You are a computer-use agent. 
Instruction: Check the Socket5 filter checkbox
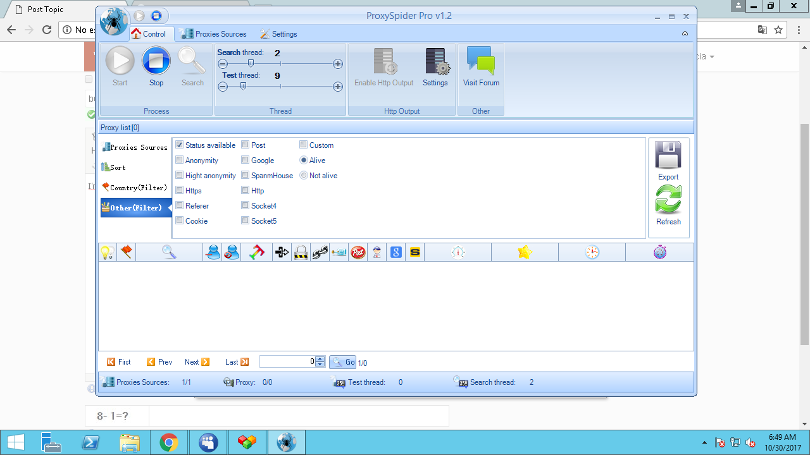pos(246,221)
